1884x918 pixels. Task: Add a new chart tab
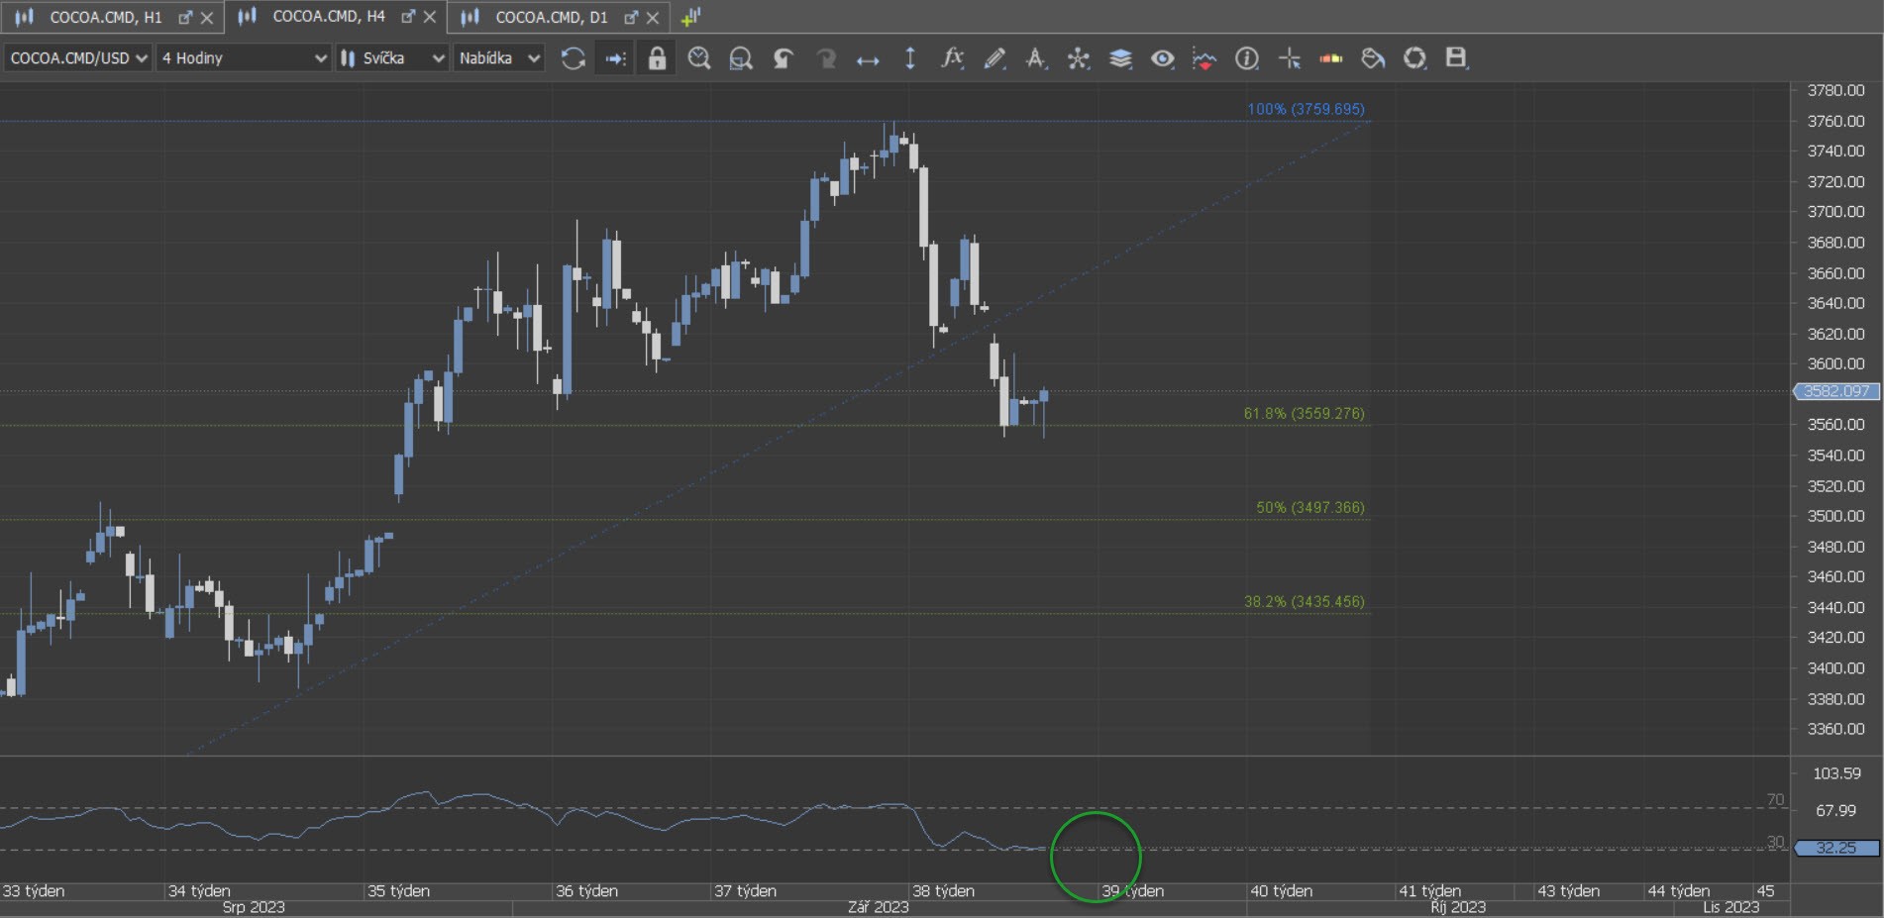coord(691,17)
